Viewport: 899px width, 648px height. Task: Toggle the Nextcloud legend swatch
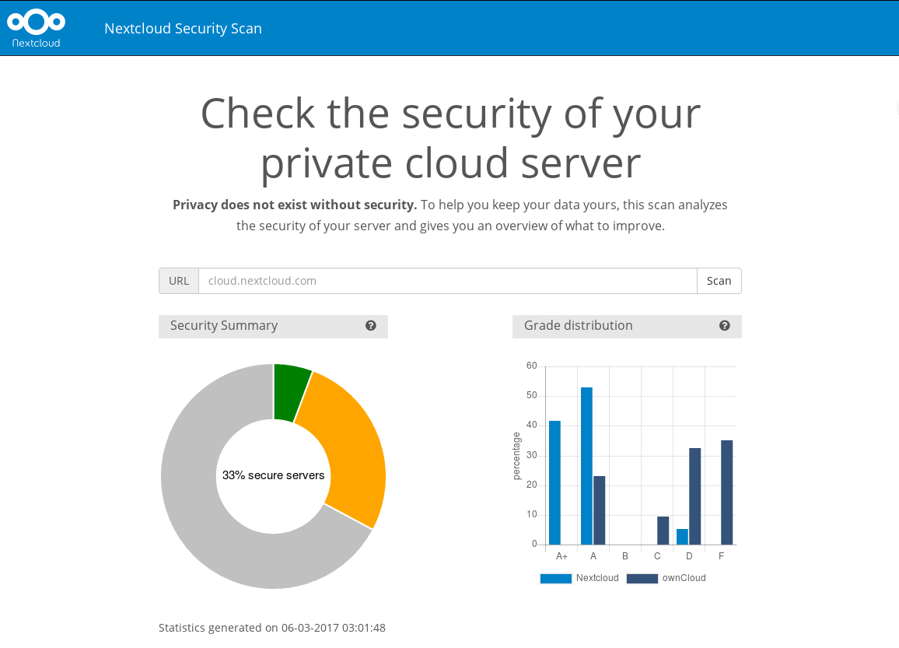555,578
